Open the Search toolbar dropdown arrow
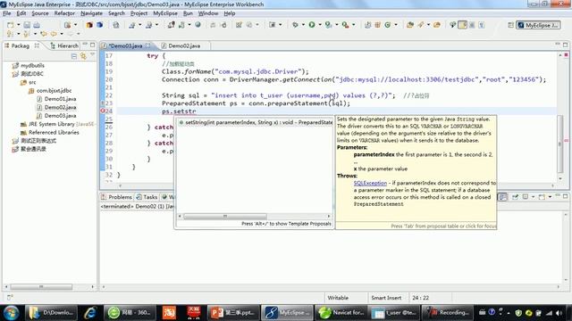 click(x=428, y=25)
